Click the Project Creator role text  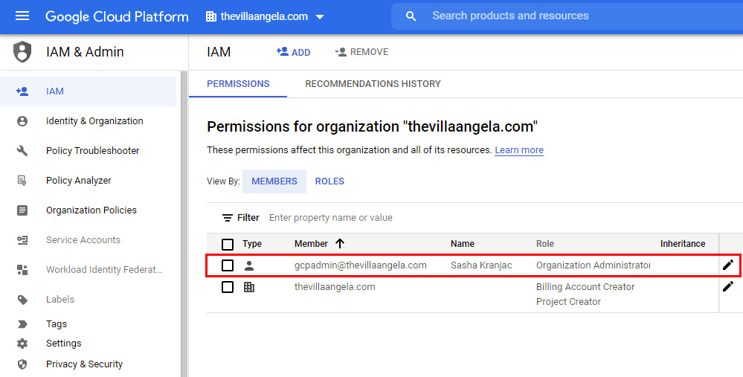coord(568,302)
